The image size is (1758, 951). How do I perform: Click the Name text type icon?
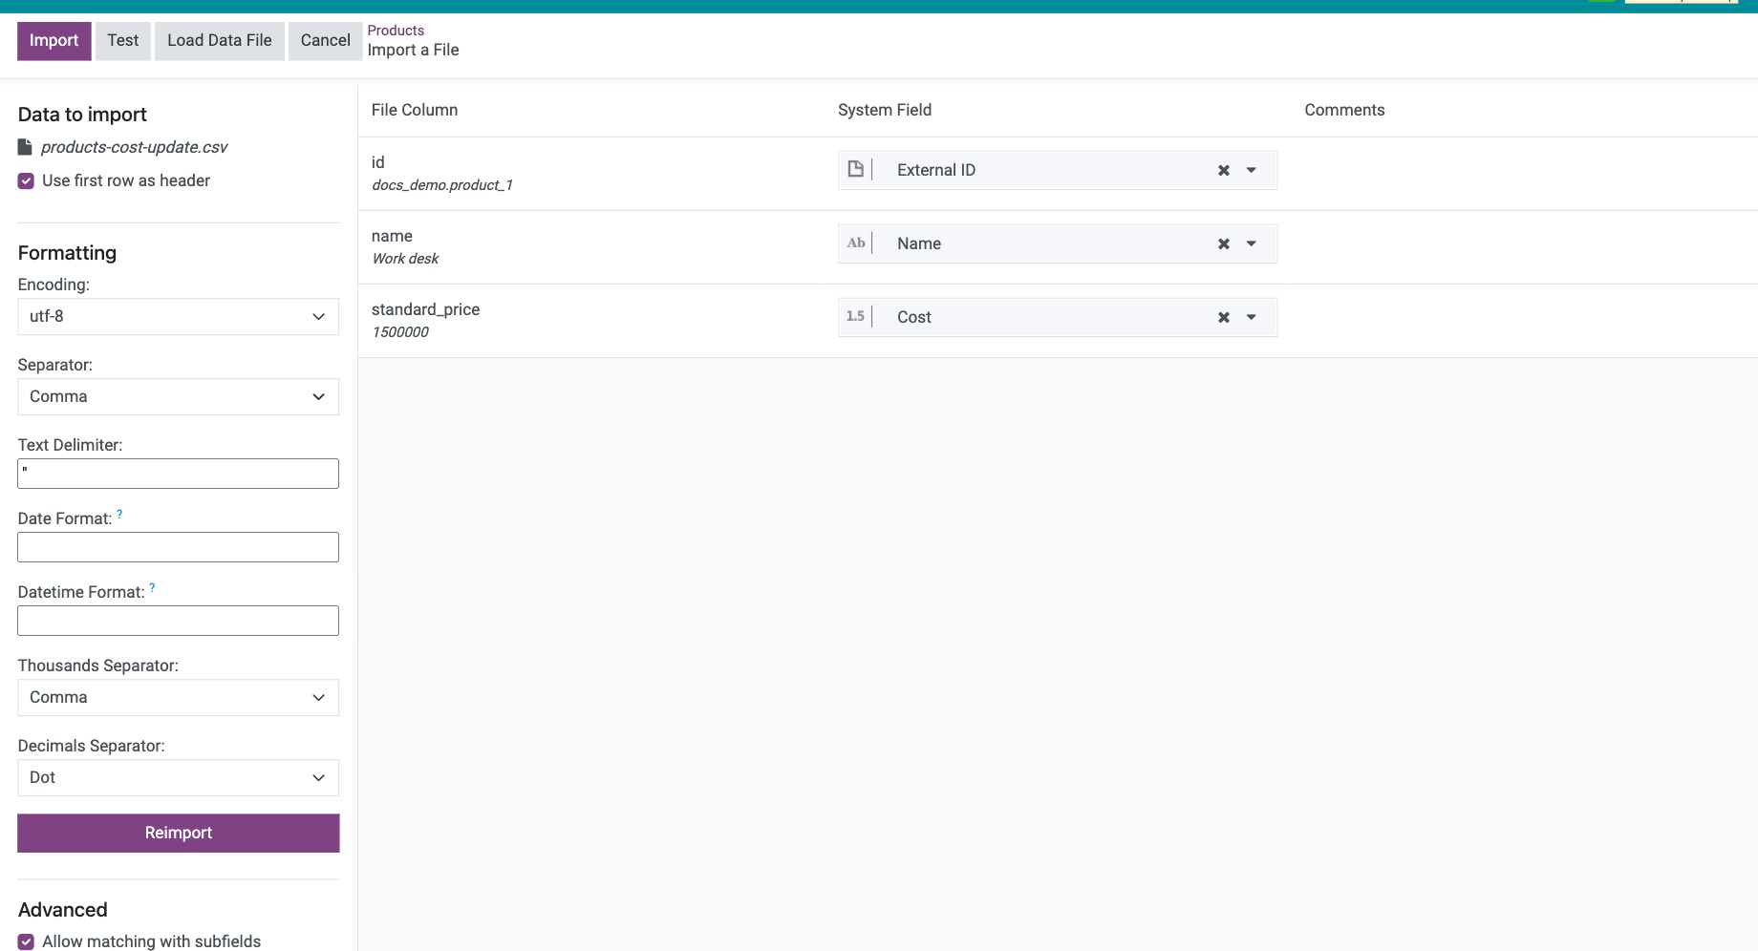click(x=856, y=243)
